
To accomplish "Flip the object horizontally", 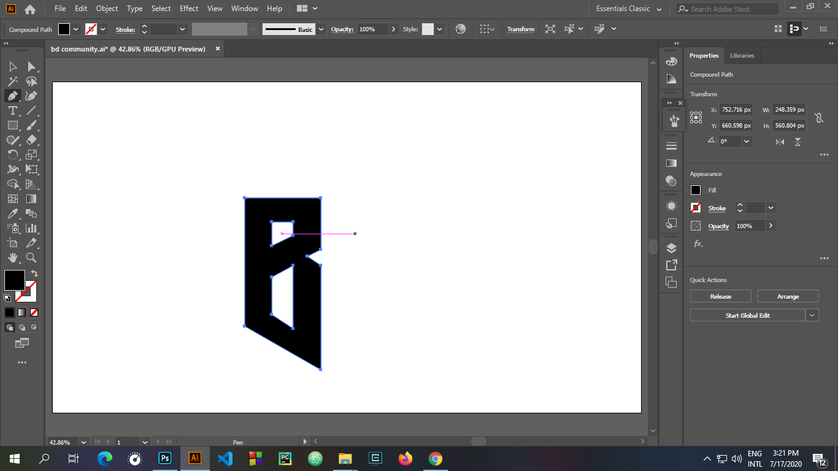I will coord(780,142).
